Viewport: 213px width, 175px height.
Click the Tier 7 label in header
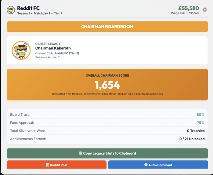point(58,13)
